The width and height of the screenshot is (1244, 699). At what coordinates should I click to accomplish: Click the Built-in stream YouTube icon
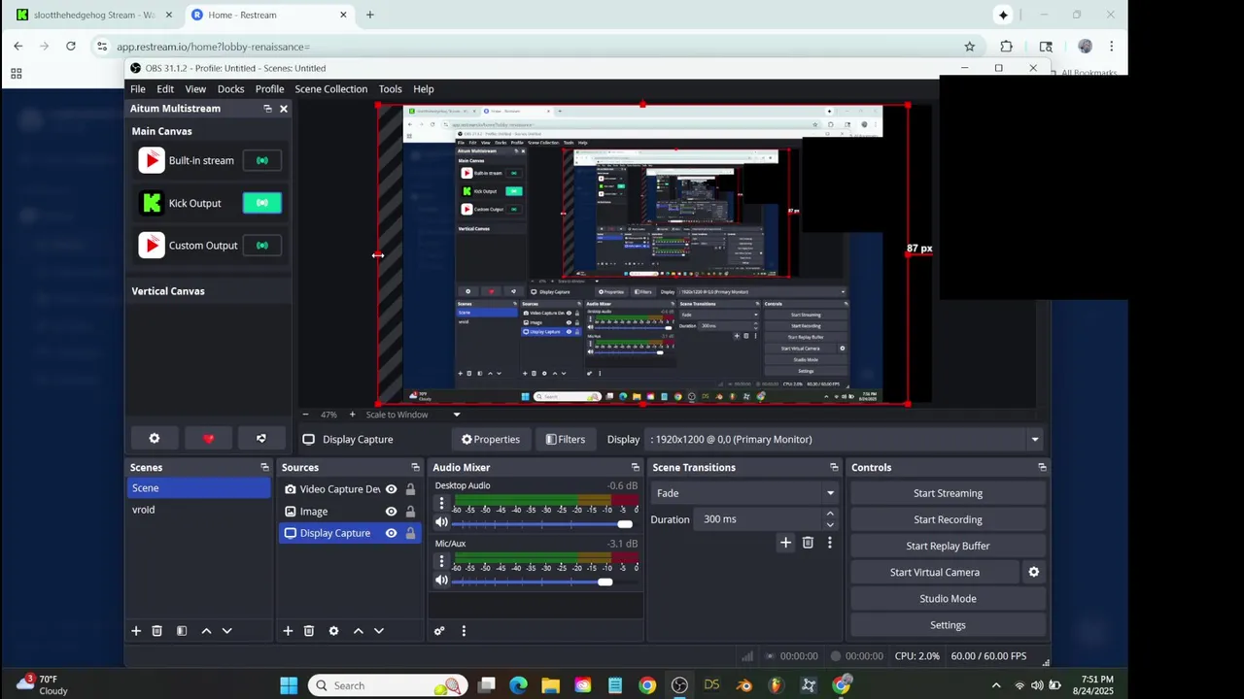tap(152, 160)
